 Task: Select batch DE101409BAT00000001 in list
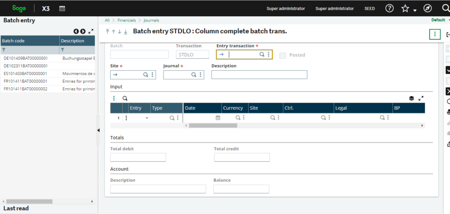point(25,58)
